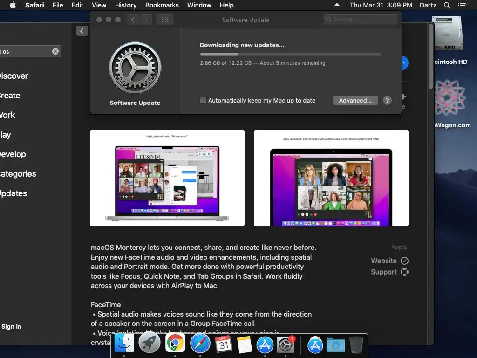Viewport: 477px width, 358px height.
Task: Open the developer Website link
Action: [389, 261]
